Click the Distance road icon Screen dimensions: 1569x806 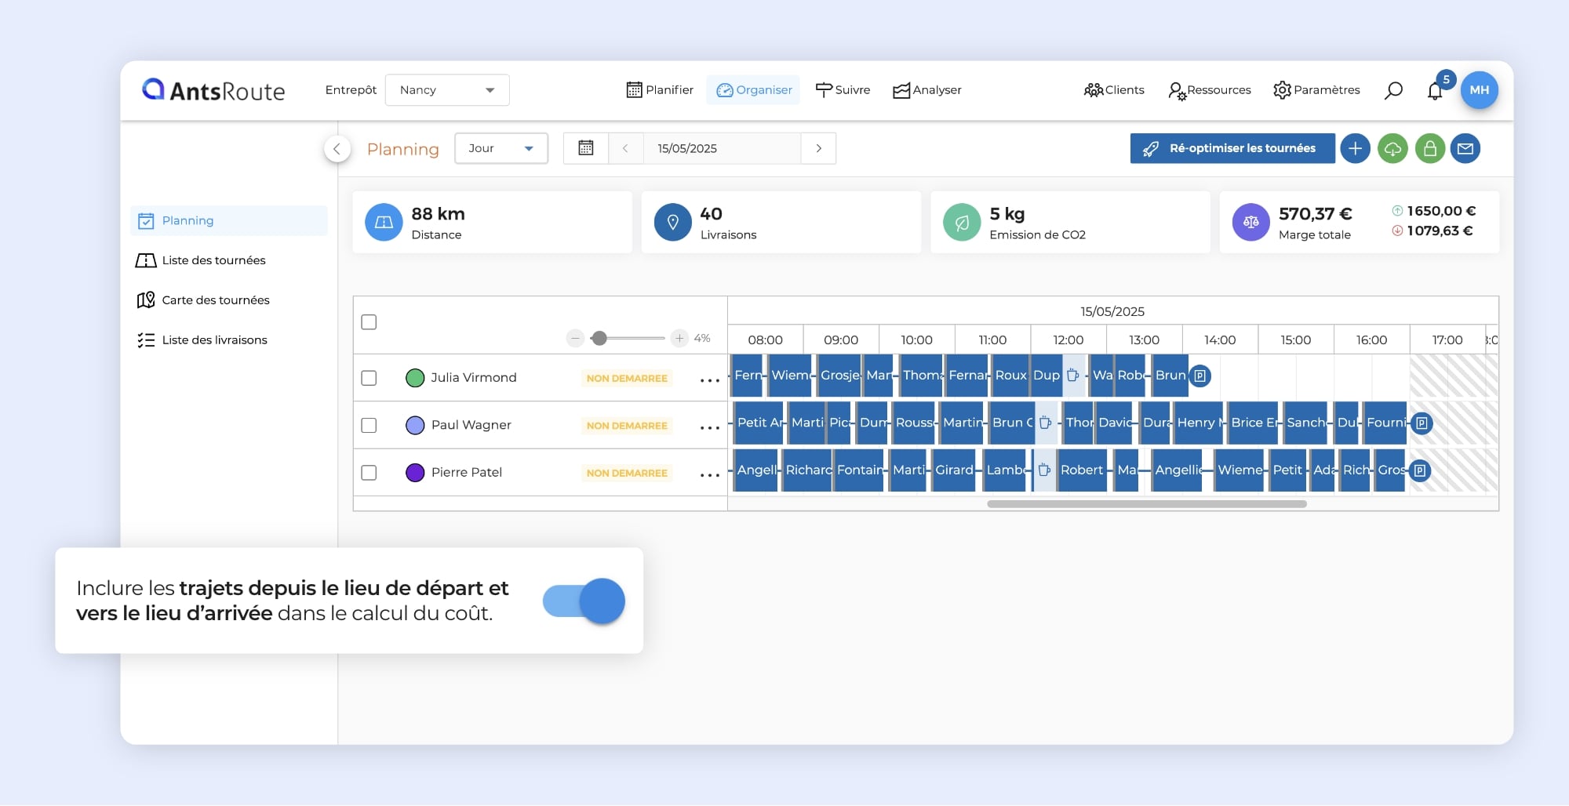pos(384,222)
